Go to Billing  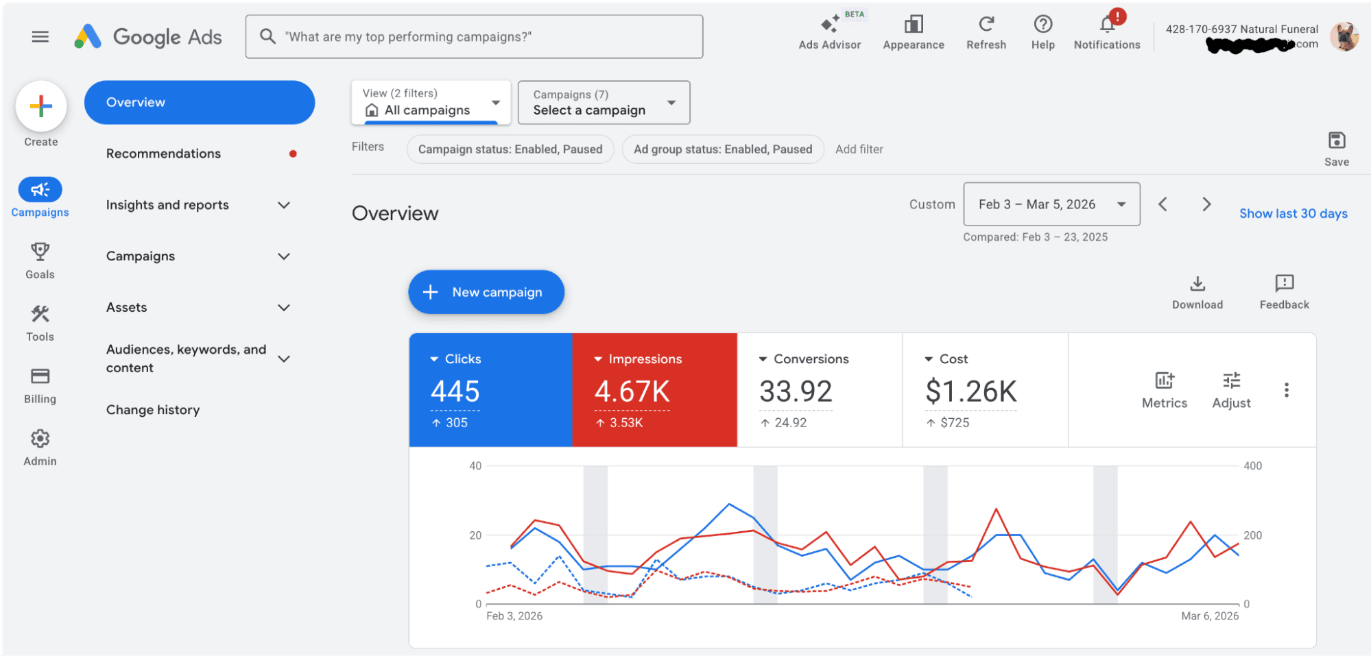(39, 384)
